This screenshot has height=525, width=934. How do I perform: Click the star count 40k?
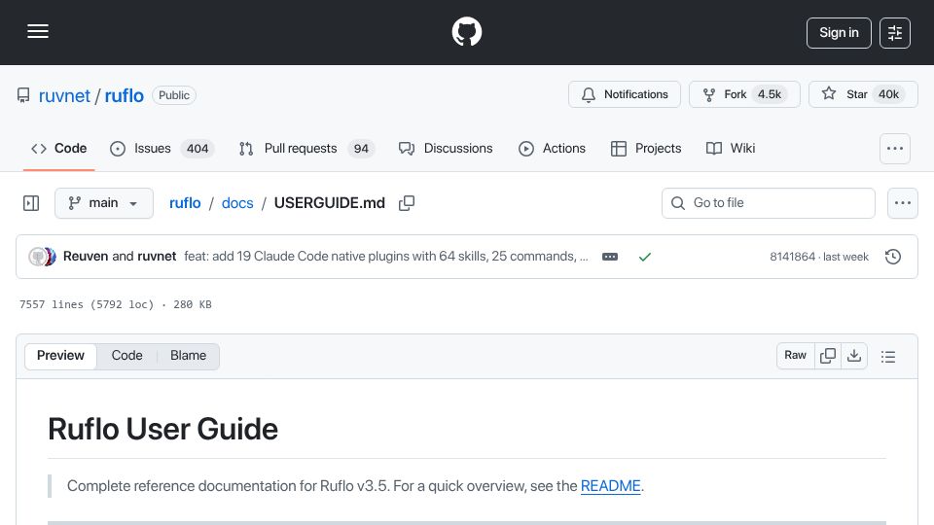click(888, 94)
